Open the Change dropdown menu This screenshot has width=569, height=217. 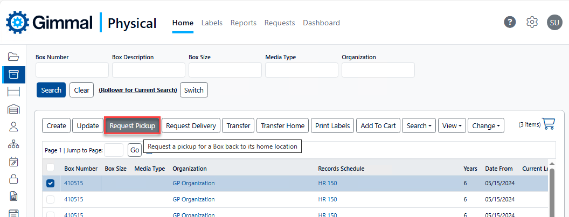click(x=485, y=125)
